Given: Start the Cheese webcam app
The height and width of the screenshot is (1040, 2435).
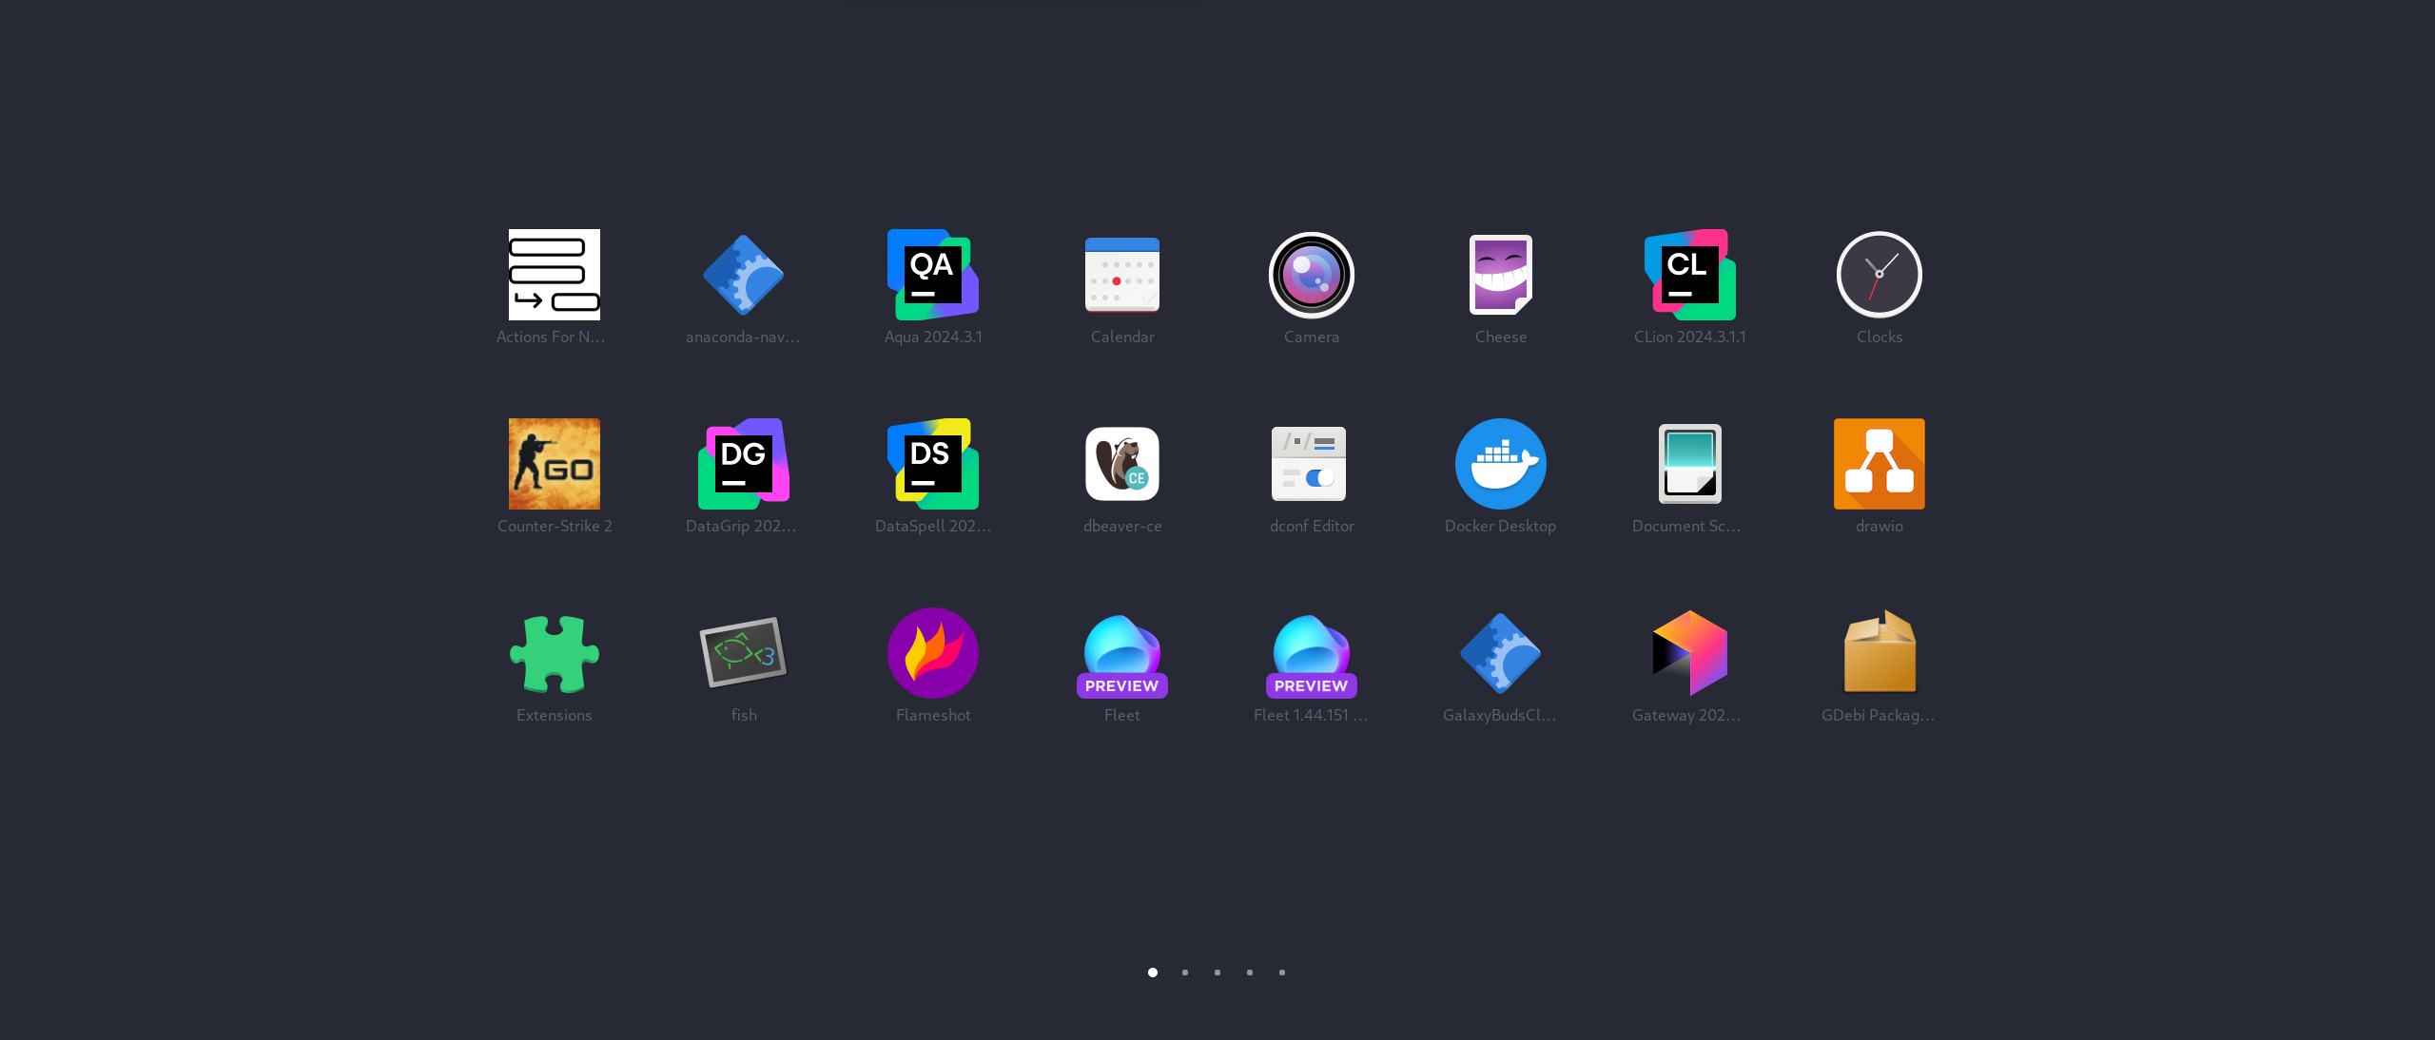Looking at the screenshot, I should [x=1500, y=275].
